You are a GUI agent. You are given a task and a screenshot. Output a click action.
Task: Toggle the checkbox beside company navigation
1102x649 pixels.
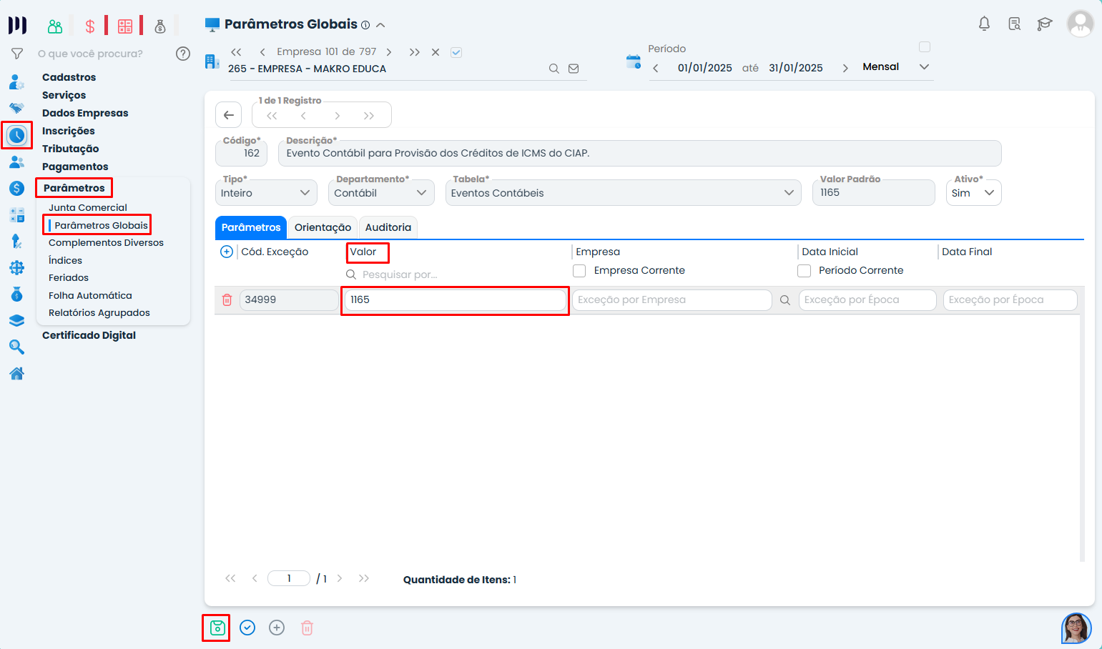[x=456, y=52]
